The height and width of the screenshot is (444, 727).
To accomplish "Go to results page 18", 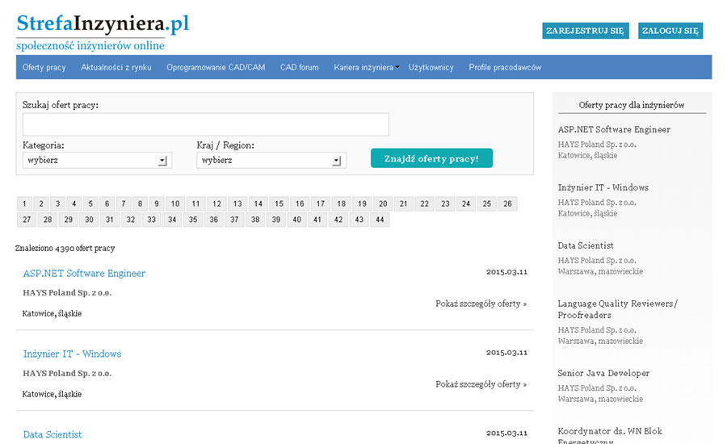I will [x=341, y=203].
